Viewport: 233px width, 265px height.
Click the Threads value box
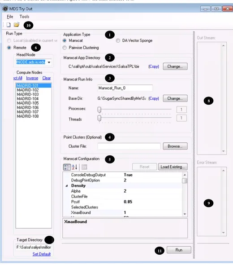click(x=181, y=118)
